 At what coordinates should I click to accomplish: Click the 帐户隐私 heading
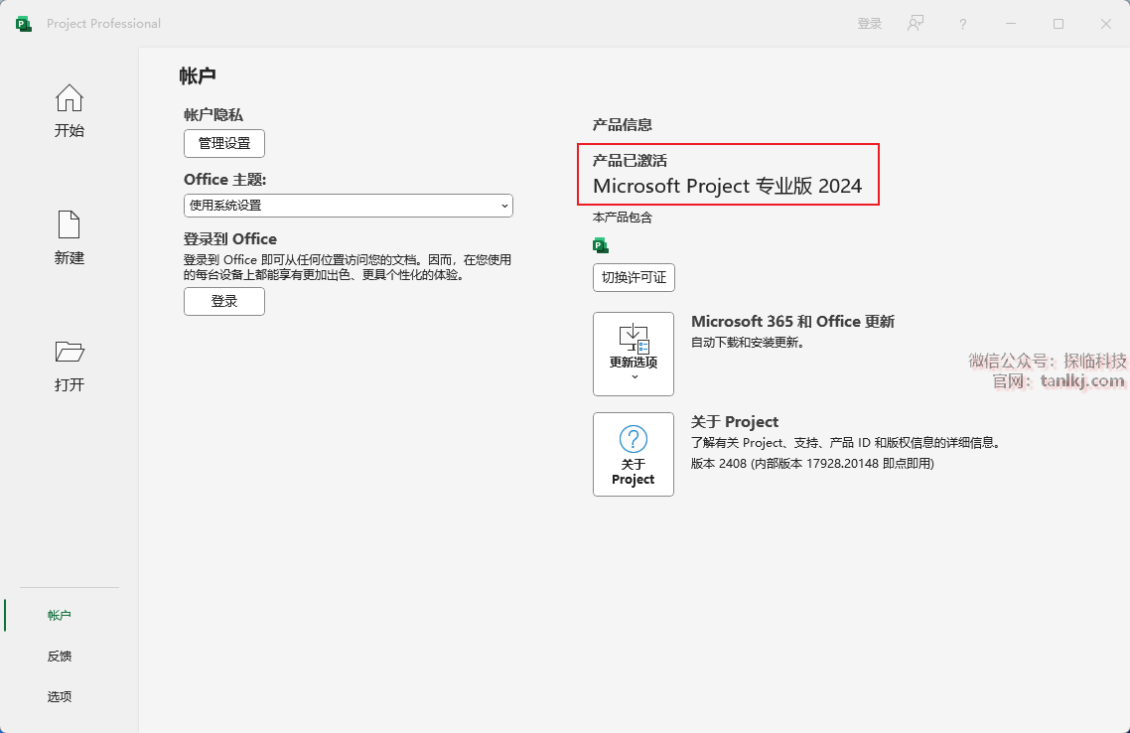(x=213, y=114)
